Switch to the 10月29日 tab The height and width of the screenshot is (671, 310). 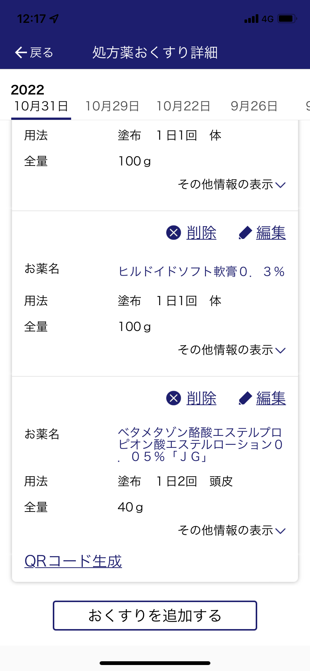[x=112, y=106]
